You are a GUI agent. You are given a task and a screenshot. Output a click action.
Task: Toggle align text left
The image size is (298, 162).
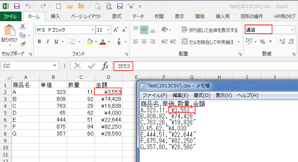[x=136, y=42]
